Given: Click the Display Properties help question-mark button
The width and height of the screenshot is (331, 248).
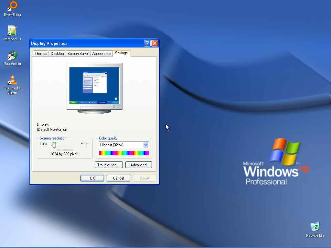Looking at the screenshot, I should click(x=147, y=43).
